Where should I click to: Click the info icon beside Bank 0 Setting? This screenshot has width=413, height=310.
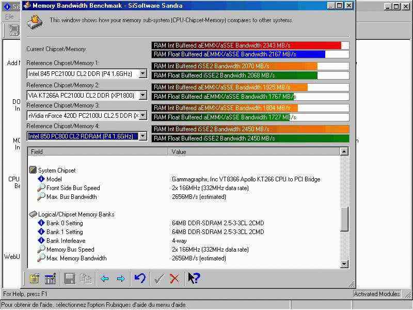coord(41,223)
